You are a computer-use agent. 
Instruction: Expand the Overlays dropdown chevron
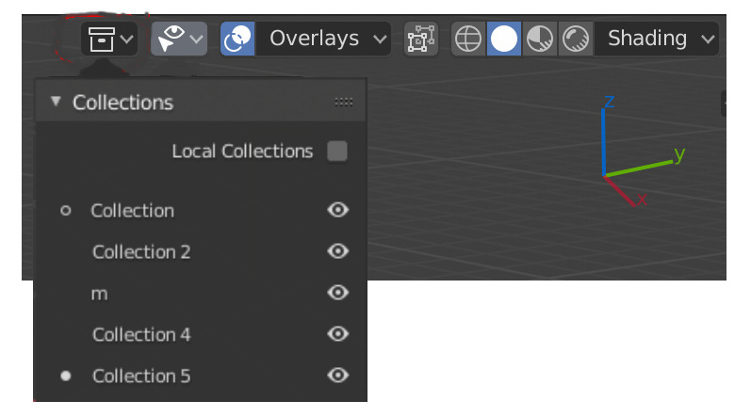[x=380, y=39]
